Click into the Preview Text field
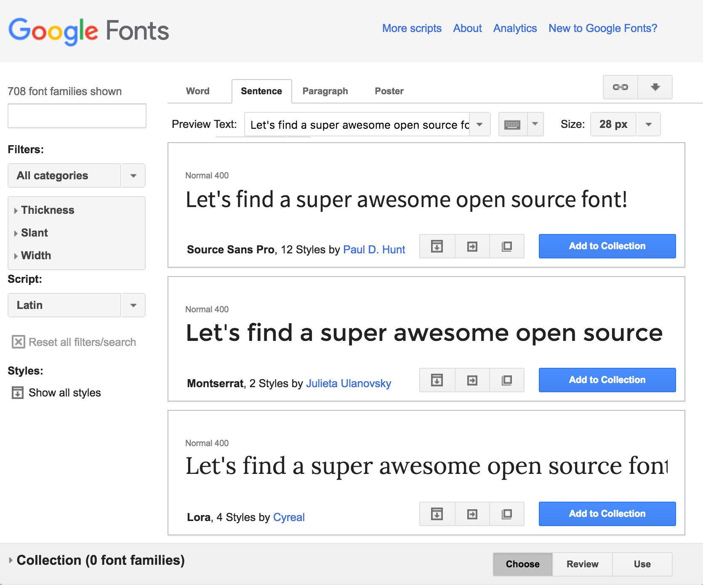This screenshot has width=703, height=585. click(x=357, y=124)
